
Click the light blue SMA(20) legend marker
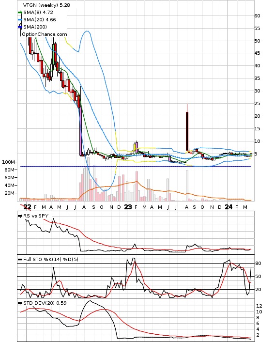[x=20, y=20]
